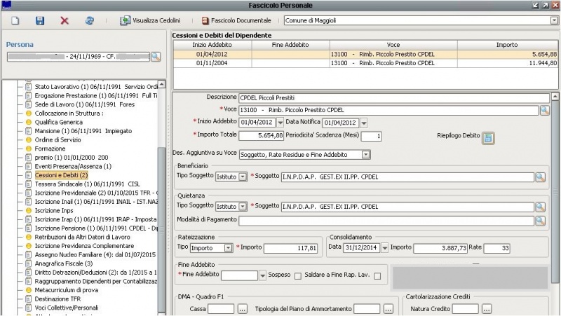Viewport: 561px width, 316px height.
Task: Expand Des. Aggiuntiva su Voce dropdown
Action: pos(366,154)
